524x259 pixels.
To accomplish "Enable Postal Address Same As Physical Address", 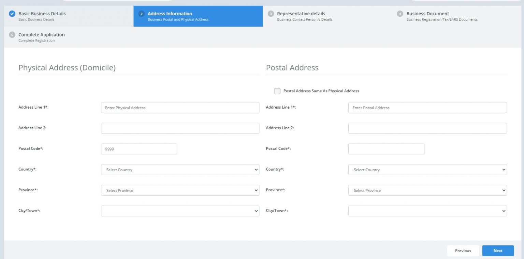I will point(277,91).
